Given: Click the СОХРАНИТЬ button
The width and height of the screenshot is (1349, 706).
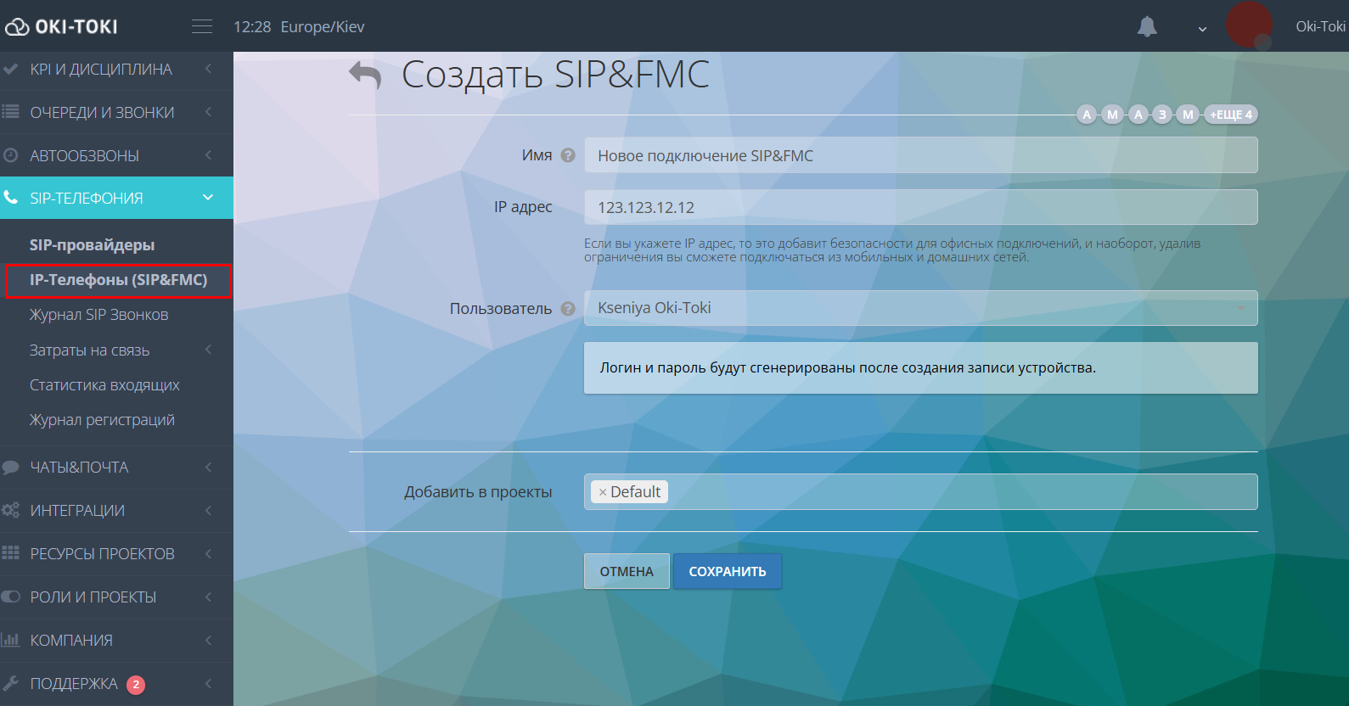Looking at the screenshot, I should tap(728, 571).
